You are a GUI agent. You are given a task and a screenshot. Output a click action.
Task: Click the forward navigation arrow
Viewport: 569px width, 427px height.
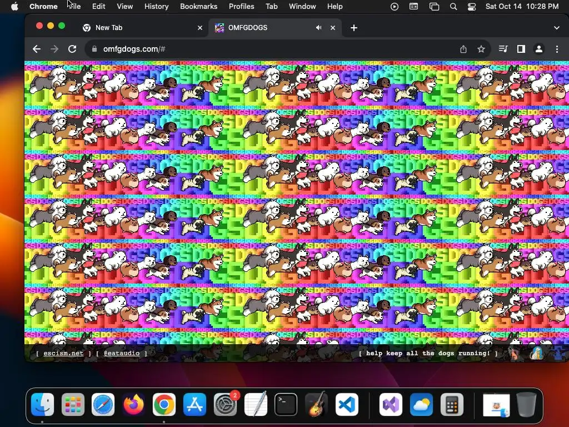[54, 49]
